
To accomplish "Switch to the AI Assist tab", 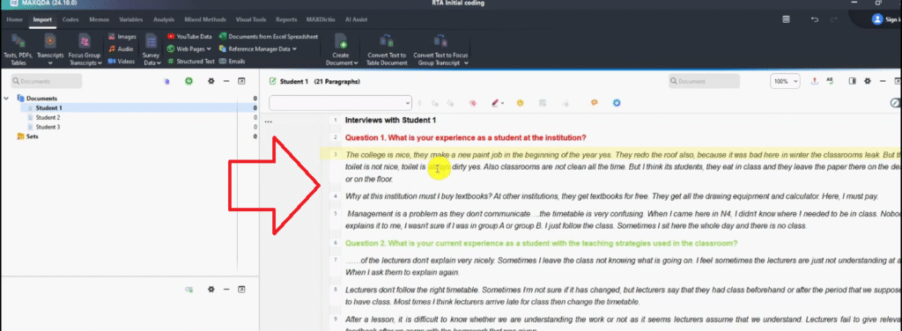I will pos(356,19).
